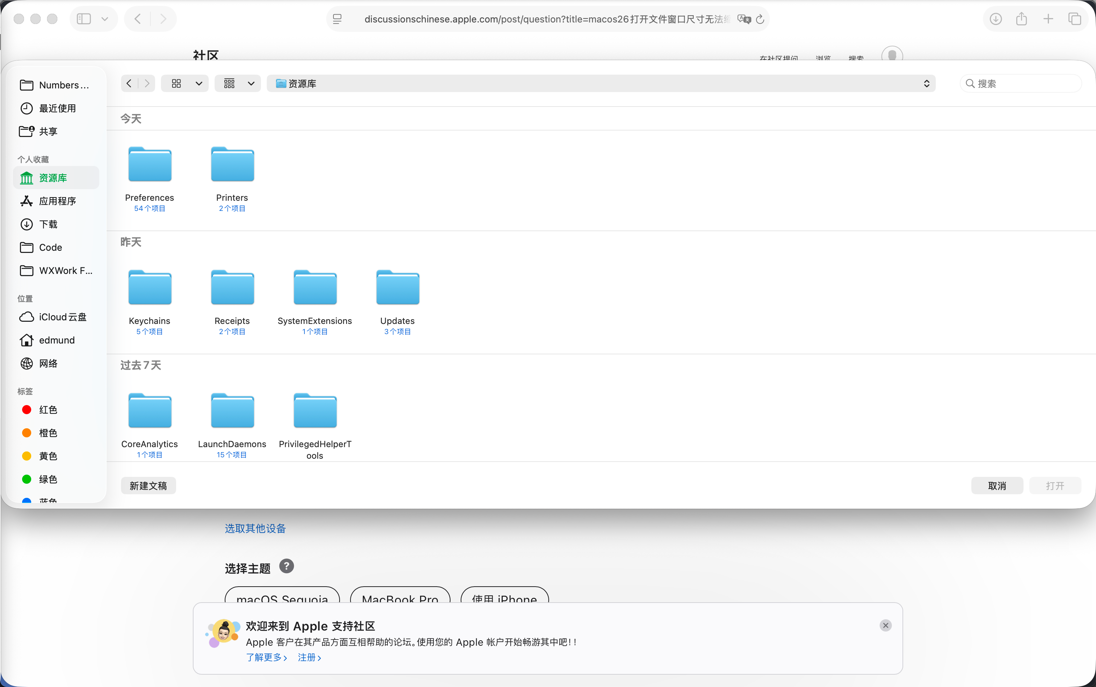Select 下载 in sidebar

48,224
